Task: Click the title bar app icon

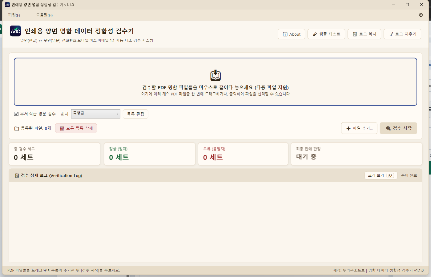Action: [7, 5]
